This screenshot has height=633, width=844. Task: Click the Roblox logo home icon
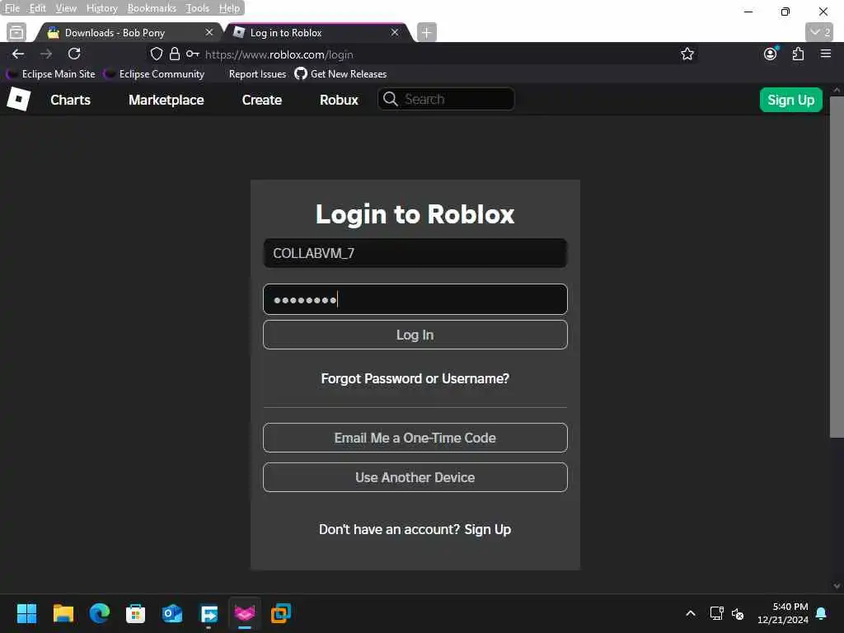point(18,100)
